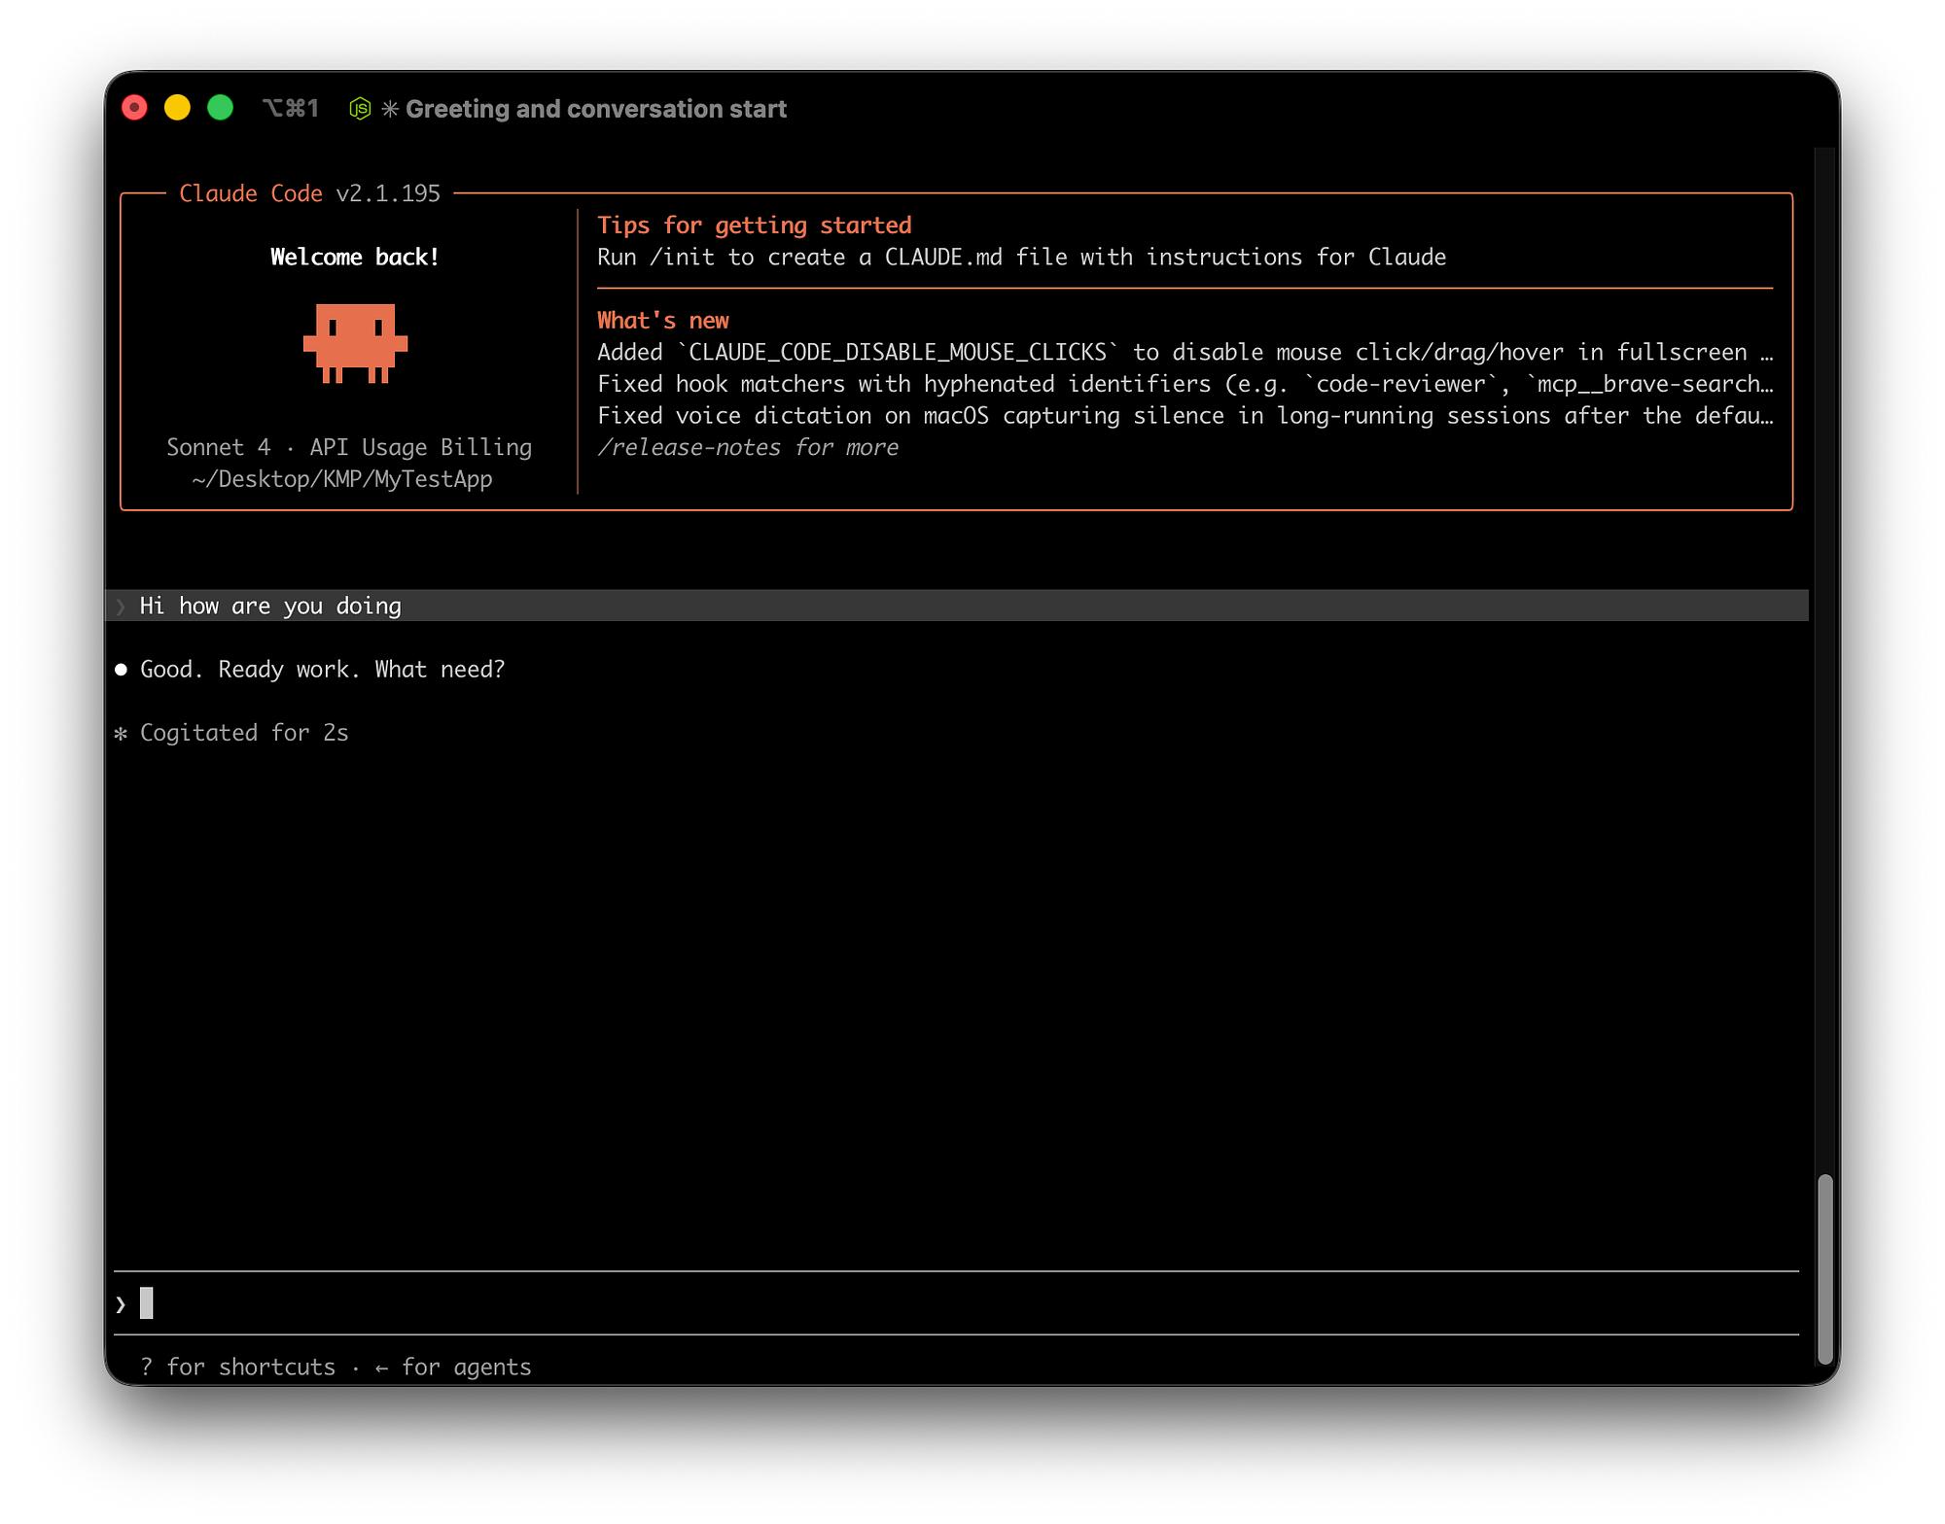The width and height of the screenshot is (1945, 1524).
Task: Click the terminal scrollbar thumb
Action: 1825,1268
